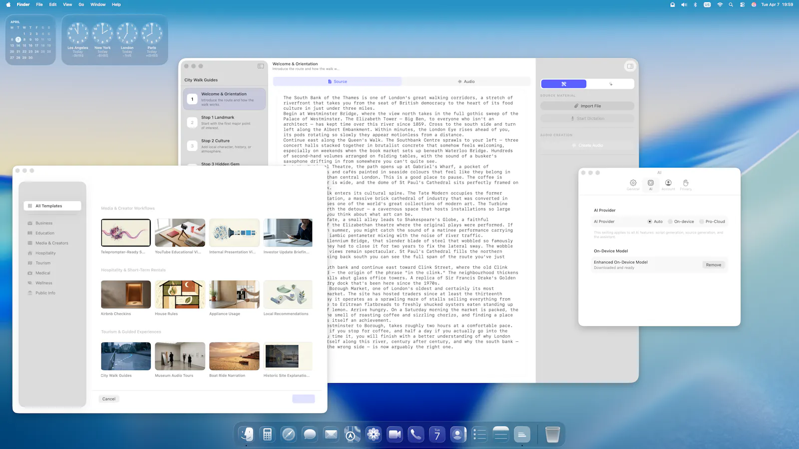Open AI chip tab in settings window

pos(651,185)
